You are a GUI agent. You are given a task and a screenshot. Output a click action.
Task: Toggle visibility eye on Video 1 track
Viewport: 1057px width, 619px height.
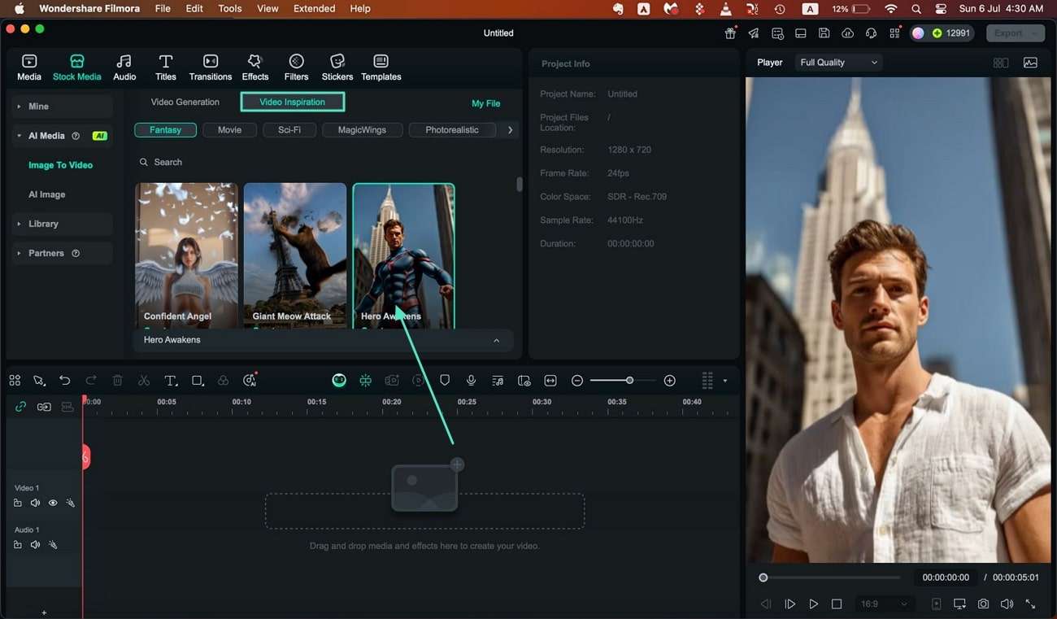pyautogui.click(x=53, y=503)
